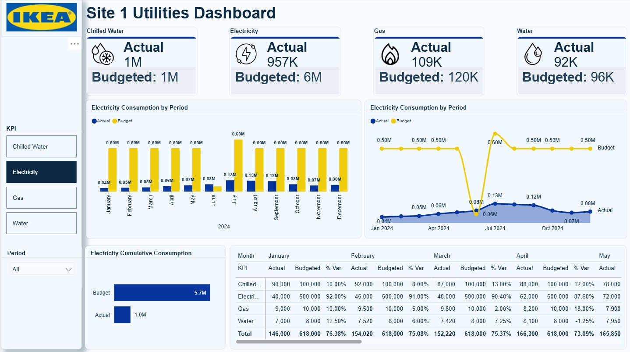This screenshot has width=630, height=352.
Task: Click the Actual legend dot on the line chart
Action: click(373, 121)
